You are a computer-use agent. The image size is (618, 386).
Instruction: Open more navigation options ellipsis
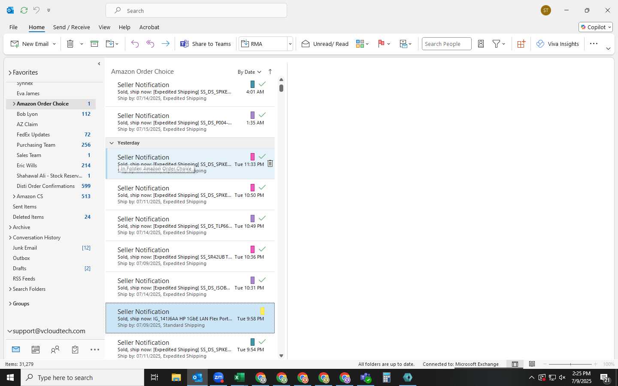pyautogui.click(x=95, y=350)
